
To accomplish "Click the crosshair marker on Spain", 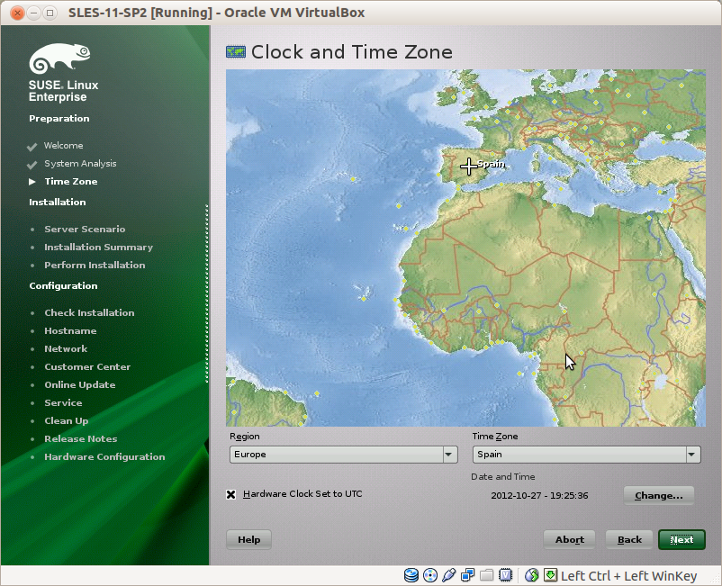I will click(468, 167).
